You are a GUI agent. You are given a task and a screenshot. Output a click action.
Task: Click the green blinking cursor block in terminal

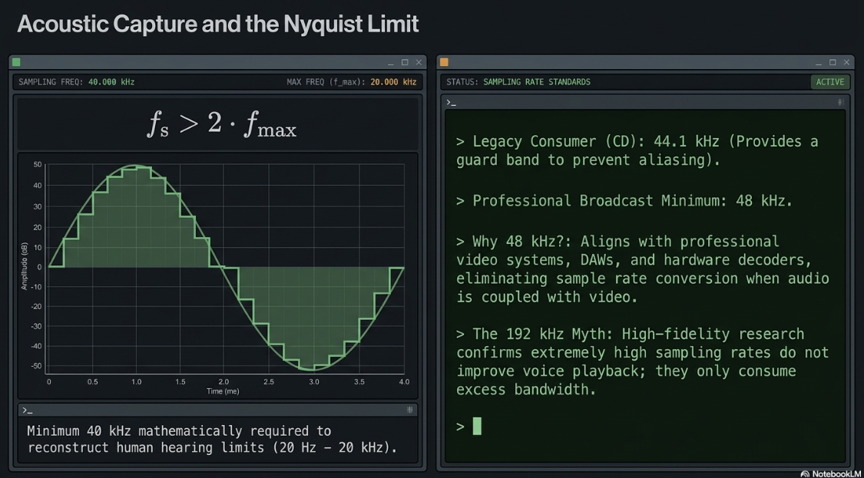(477, 426)
